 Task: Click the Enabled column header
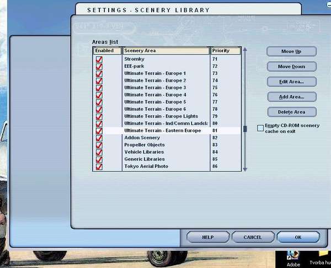pyautogui.click(x=108, y=51)
